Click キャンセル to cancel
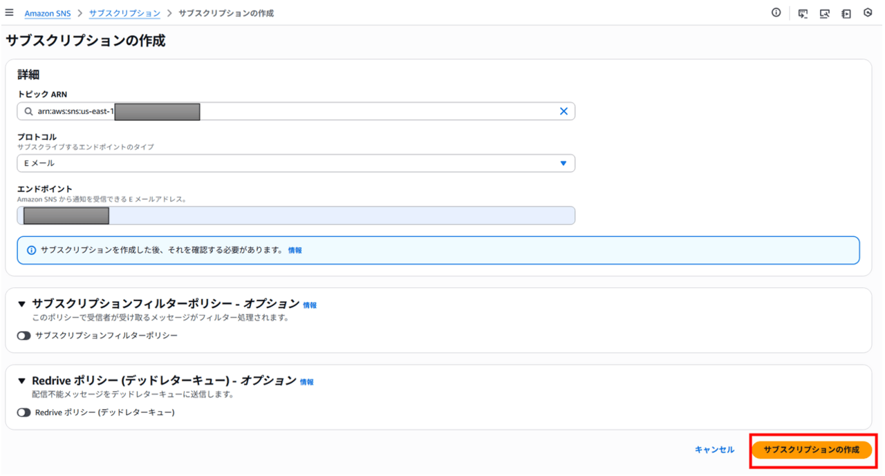 (714, 450)
